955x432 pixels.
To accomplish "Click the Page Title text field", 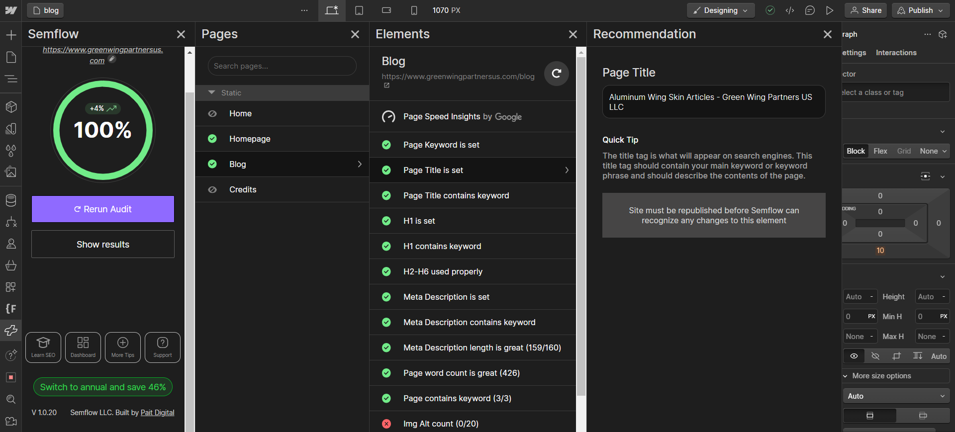I will click(714, 102).
